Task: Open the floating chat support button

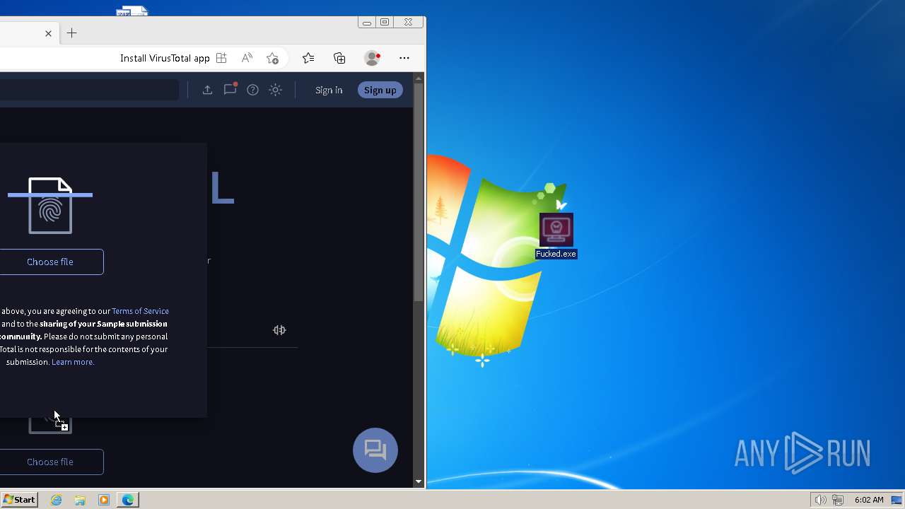Action: (375, 450)
